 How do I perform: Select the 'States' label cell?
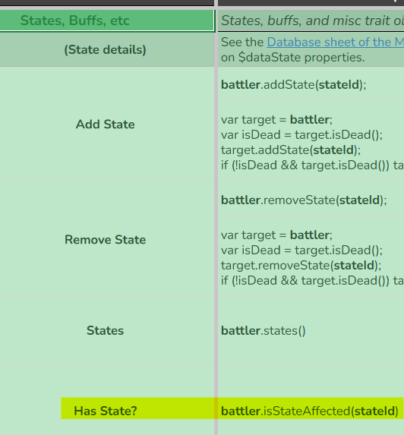(107, 330)
